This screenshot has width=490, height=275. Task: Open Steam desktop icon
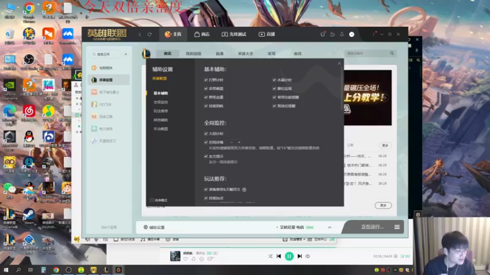point(29,217)
